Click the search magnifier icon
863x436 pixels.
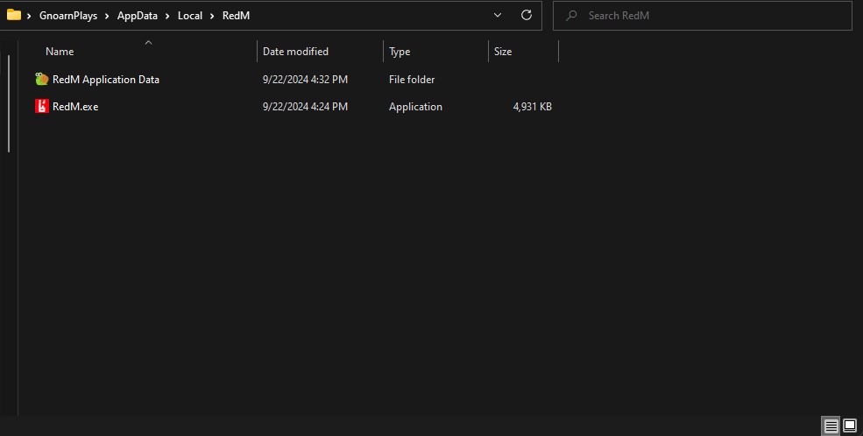[x=571, y=16]
